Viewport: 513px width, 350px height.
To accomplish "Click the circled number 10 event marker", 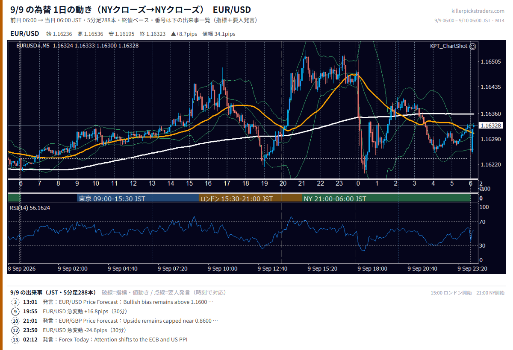I will pos(15,321).
